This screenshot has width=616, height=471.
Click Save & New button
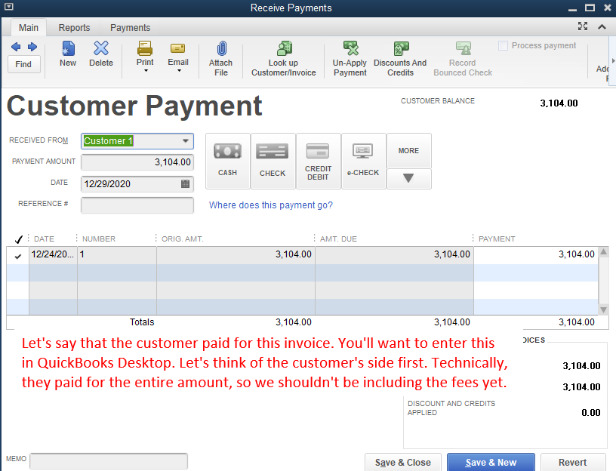pyautogui.click(x=491, y=463)
